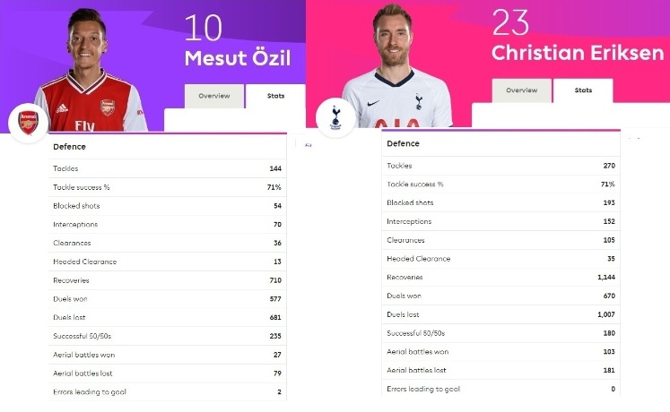This screenshot has height=412, width=670.
Task: Select the Stats tab under Christian Eriksen
Action: [583, 90]
